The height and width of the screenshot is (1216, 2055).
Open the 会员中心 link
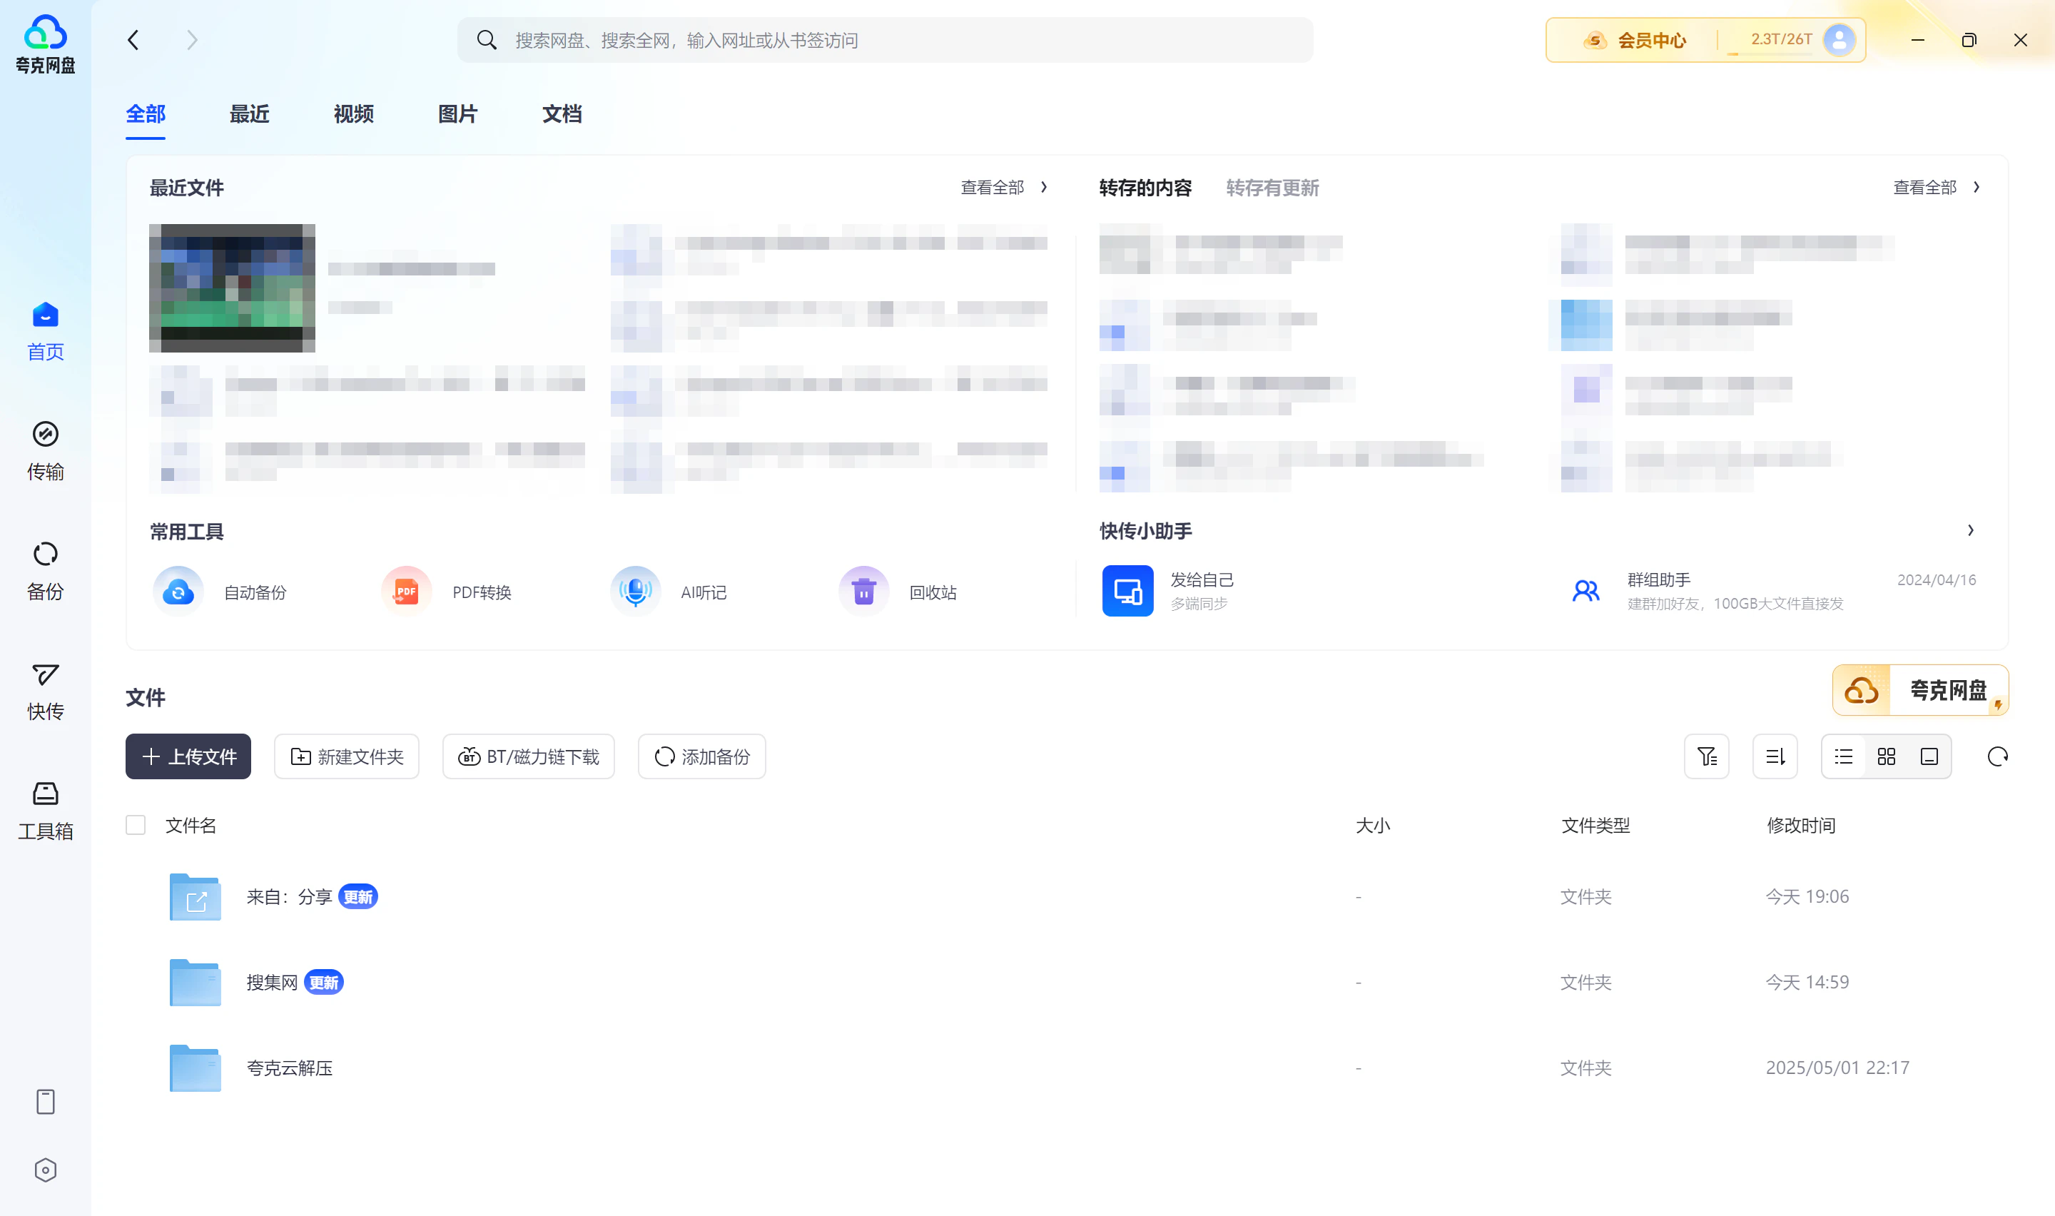[1635, 40]
